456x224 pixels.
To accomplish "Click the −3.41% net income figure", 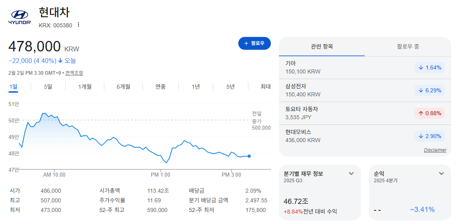I will 422,210.
